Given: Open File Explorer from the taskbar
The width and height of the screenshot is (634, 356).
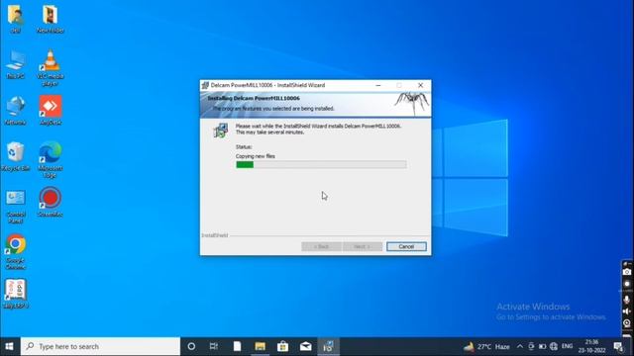Looking at the screenshot, I should point(260,346).
